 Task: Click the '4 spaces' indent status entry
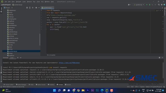(x=142, y=87)
